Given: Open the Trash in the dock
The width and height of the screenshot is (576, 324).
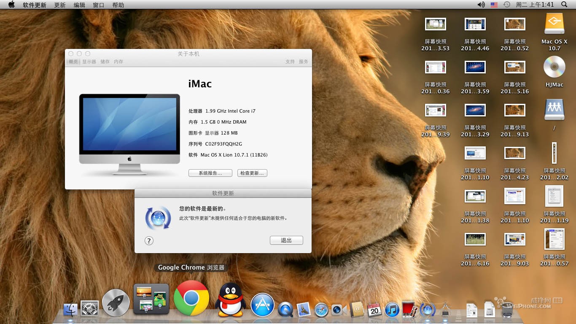Looking at the screenshot, I should pyautogui.click(x=507, y=310).
